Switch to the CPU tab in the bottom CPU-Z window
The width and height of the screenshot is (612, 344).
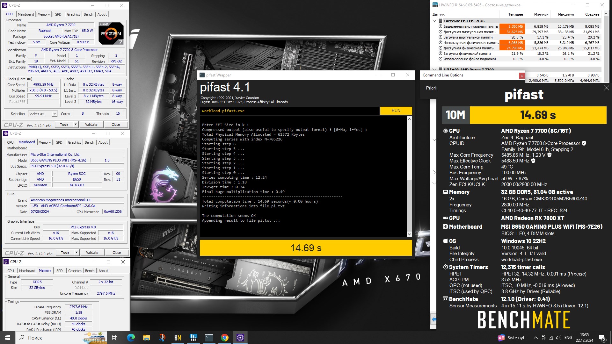[x=11, y=271]
